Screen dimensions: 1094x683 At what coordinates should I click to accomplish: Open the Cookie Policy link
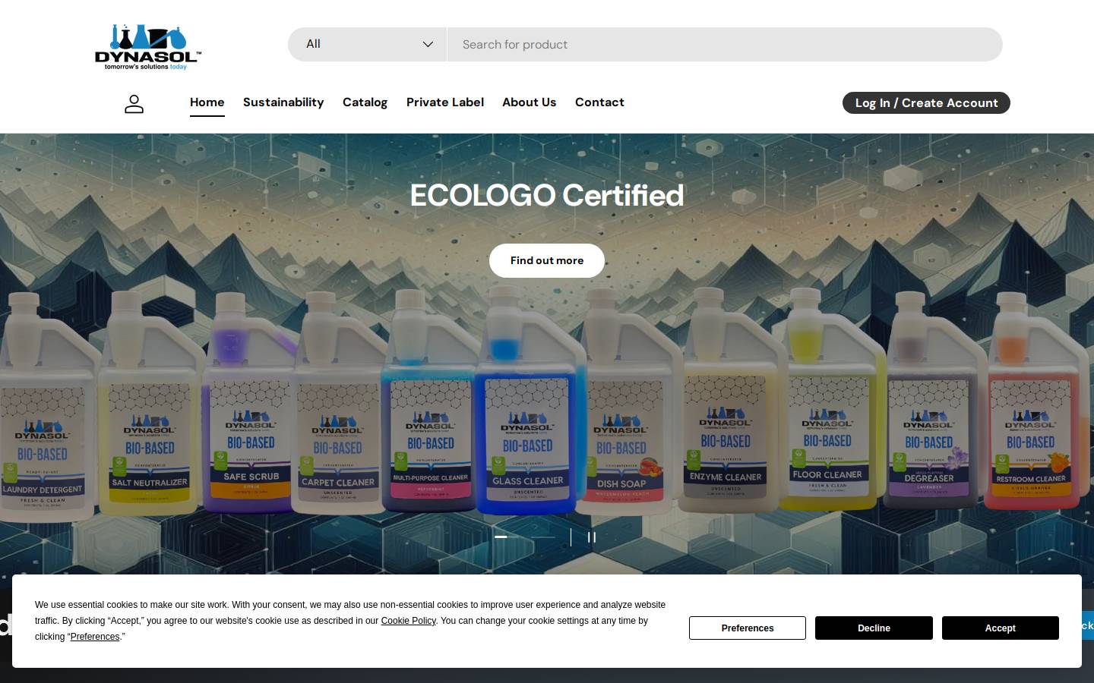409,621
